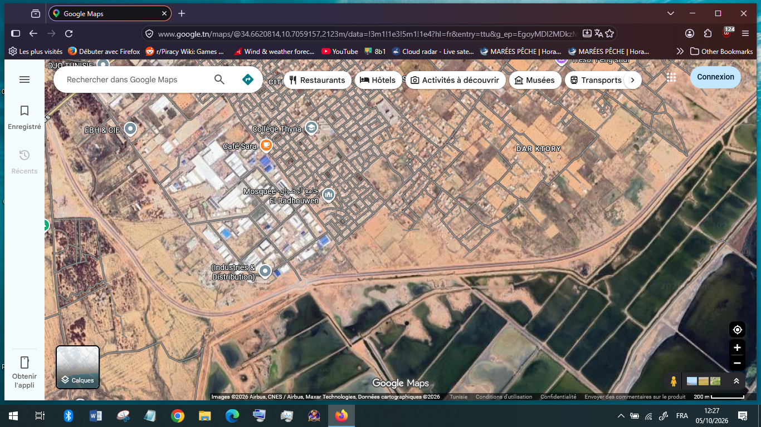This screenshot has height=427, width=761.
Task: Open the YouTube bookmark
Action: (339, 51)
